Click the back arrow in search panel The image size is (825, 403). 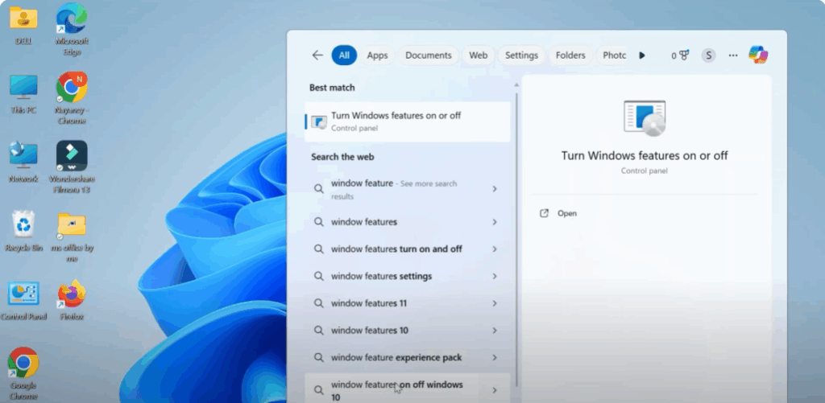pyautogui.click(x=317, y=56)
